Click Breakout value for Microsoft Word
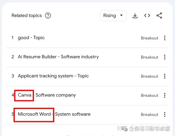 [x=150, y=115]
